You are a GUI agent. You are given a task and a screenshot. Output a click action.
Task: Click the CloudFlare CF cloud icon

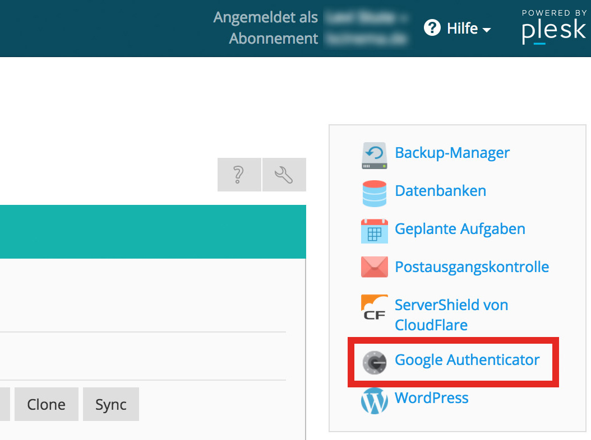(374, 308)
